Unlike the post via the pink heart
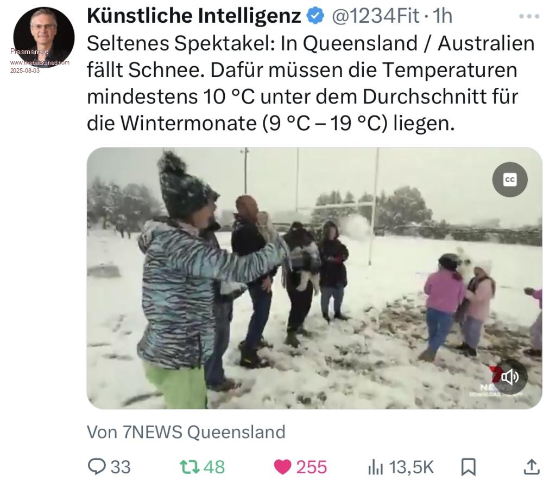The image size is (556, 489). click(282, 467)
